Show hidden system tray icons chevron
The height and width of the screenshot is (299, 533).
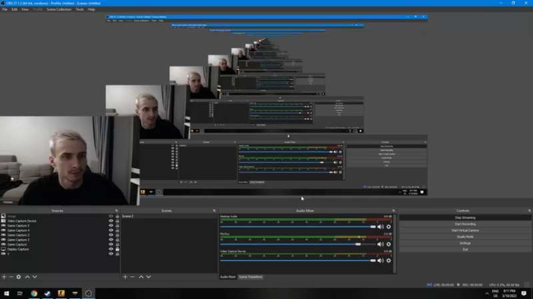pyautogui.click(x=487, y=294)
